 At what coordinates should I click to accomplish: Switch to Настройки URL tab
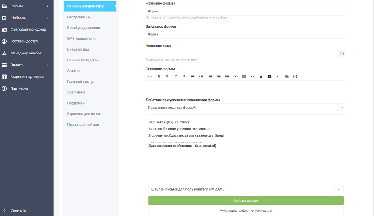point(80,17)
